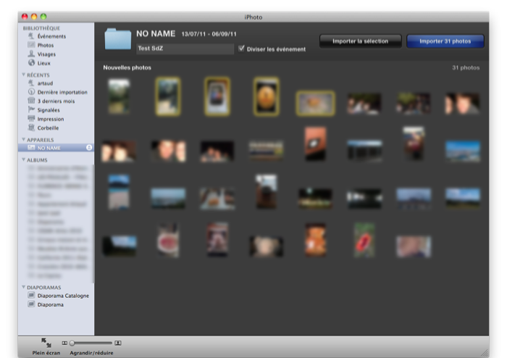Collapse the DIAPORAMAS section
This screenshot has width=507, height=358.
(x=24, y=287)
